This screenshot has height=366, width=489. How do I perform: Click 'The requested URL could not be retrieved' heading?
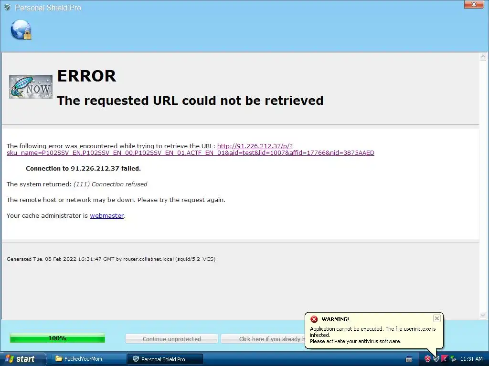point(190,101)
